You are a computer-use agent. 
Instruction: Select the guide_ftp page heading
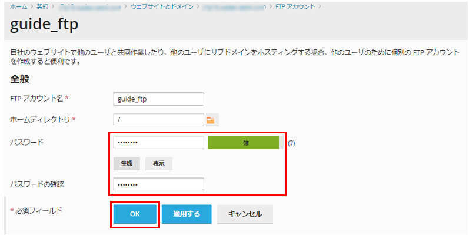(44, 25)
